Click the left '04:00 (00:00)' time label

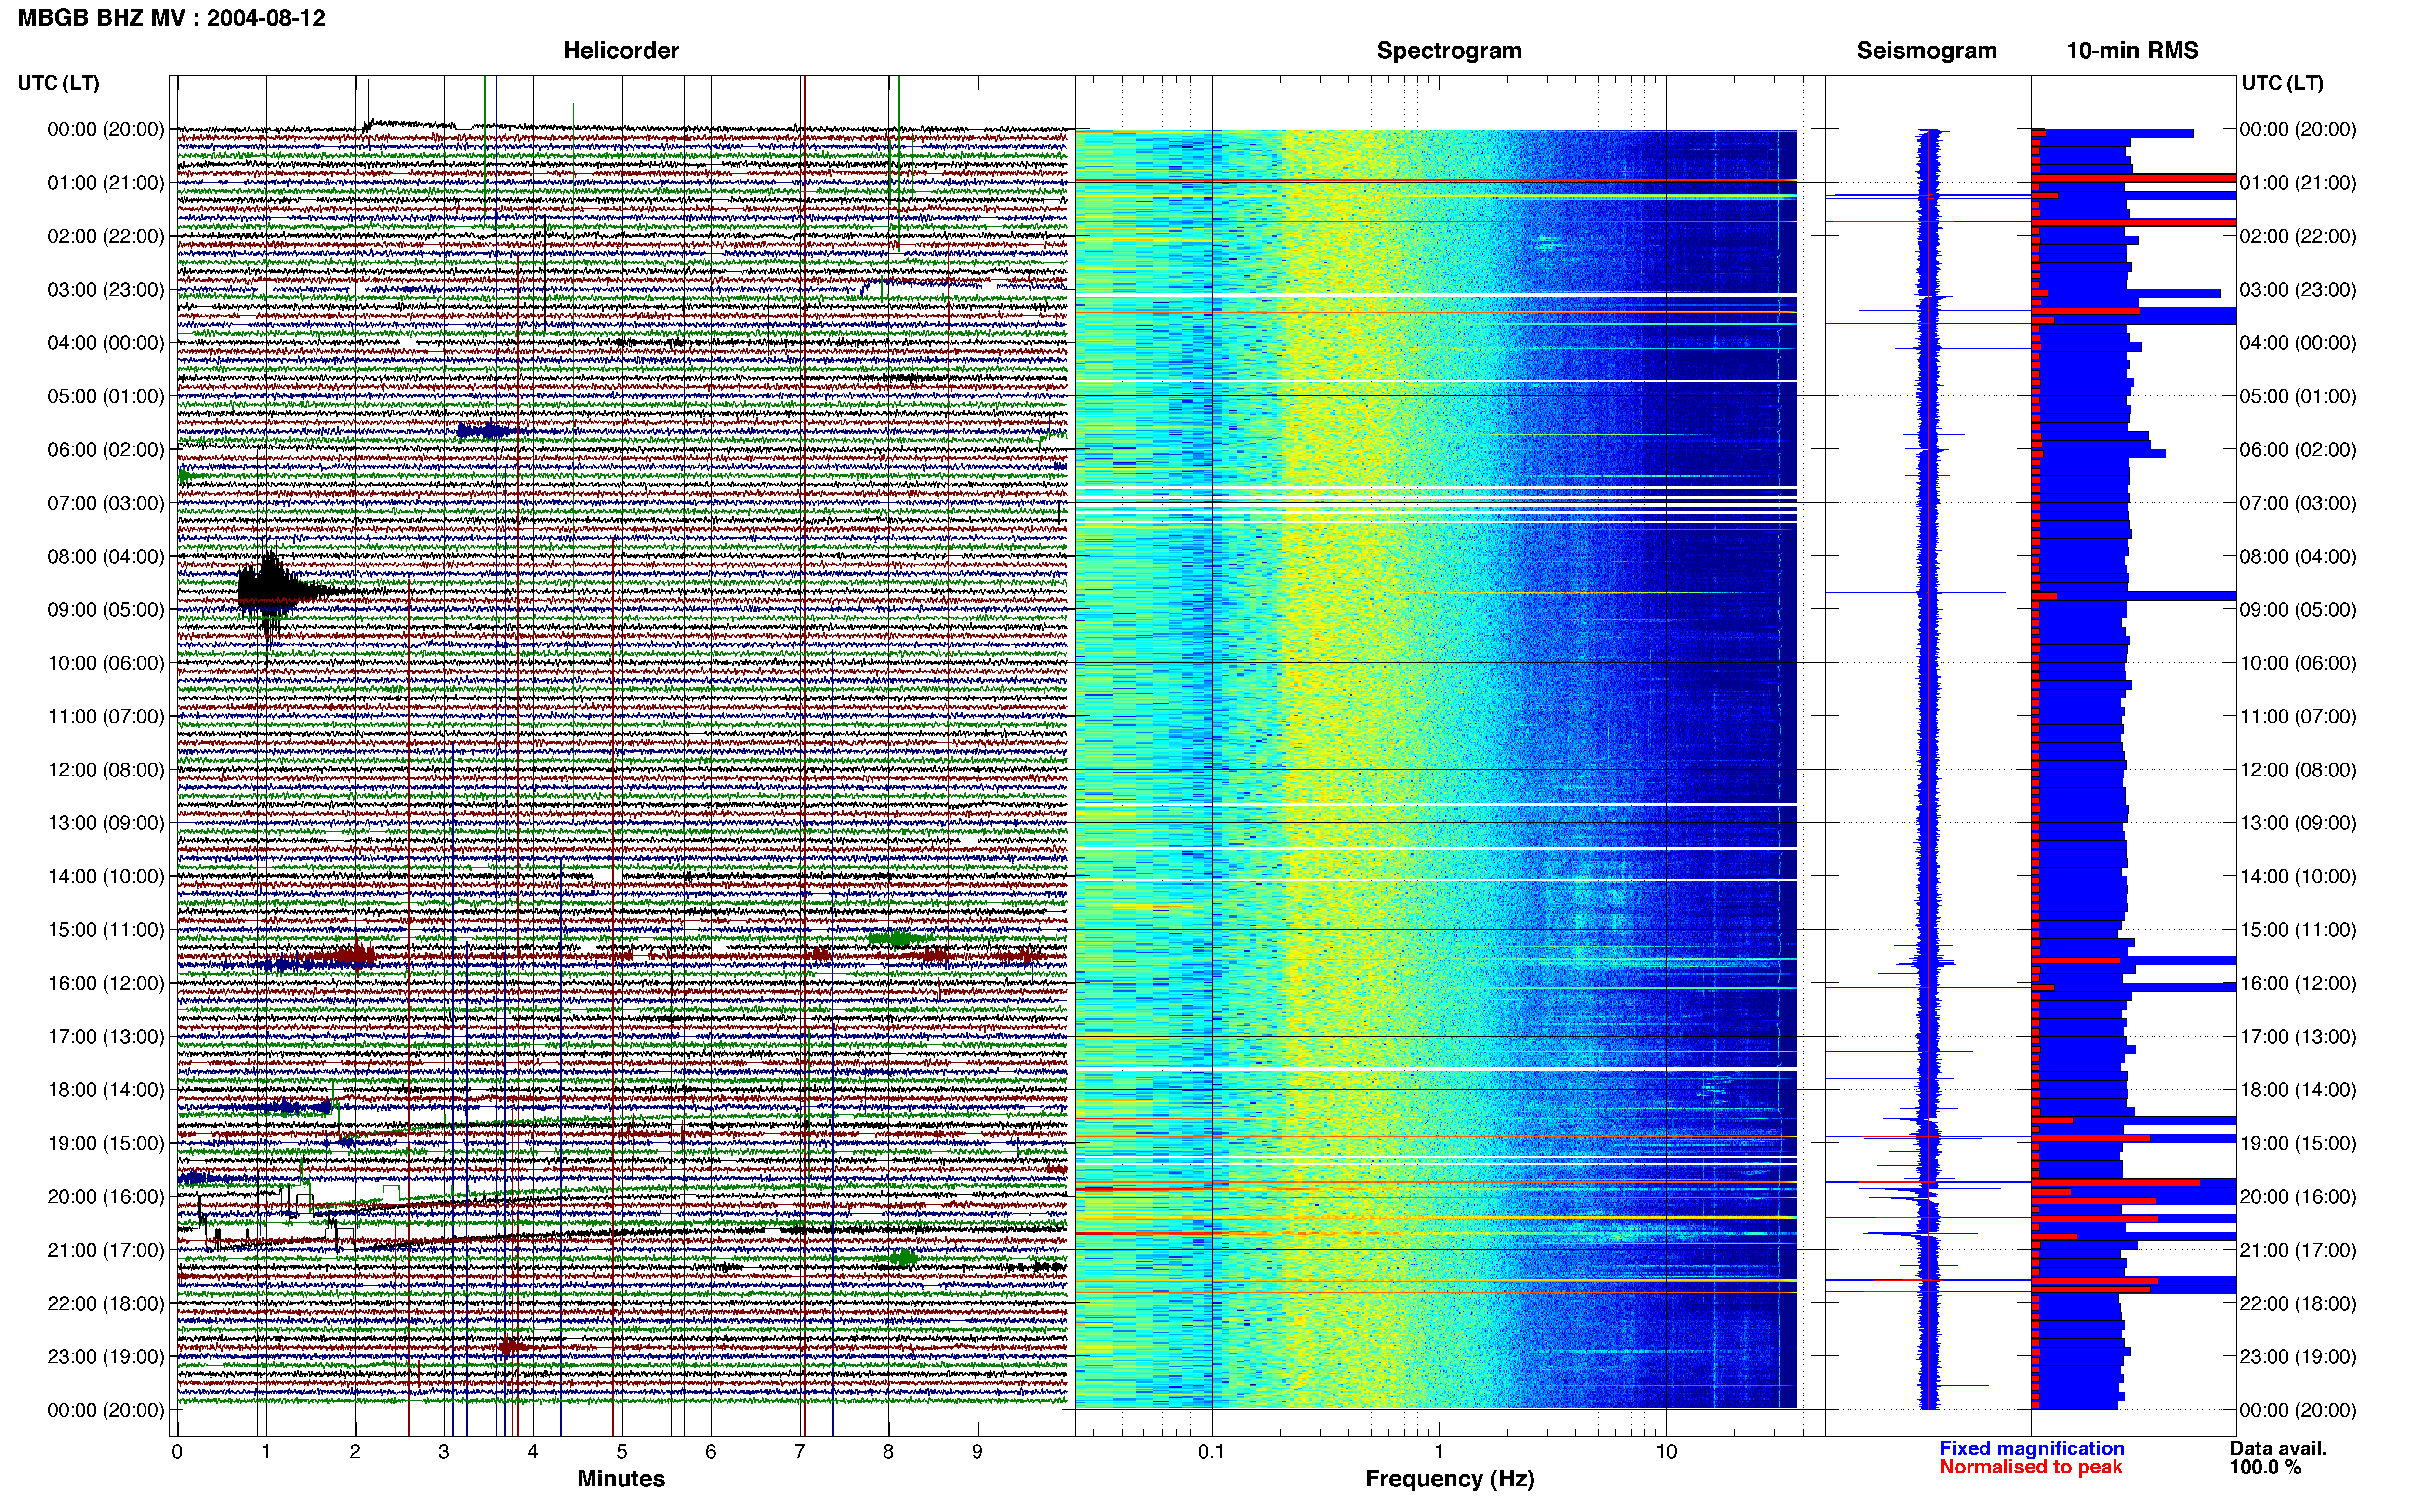point(106,343)
